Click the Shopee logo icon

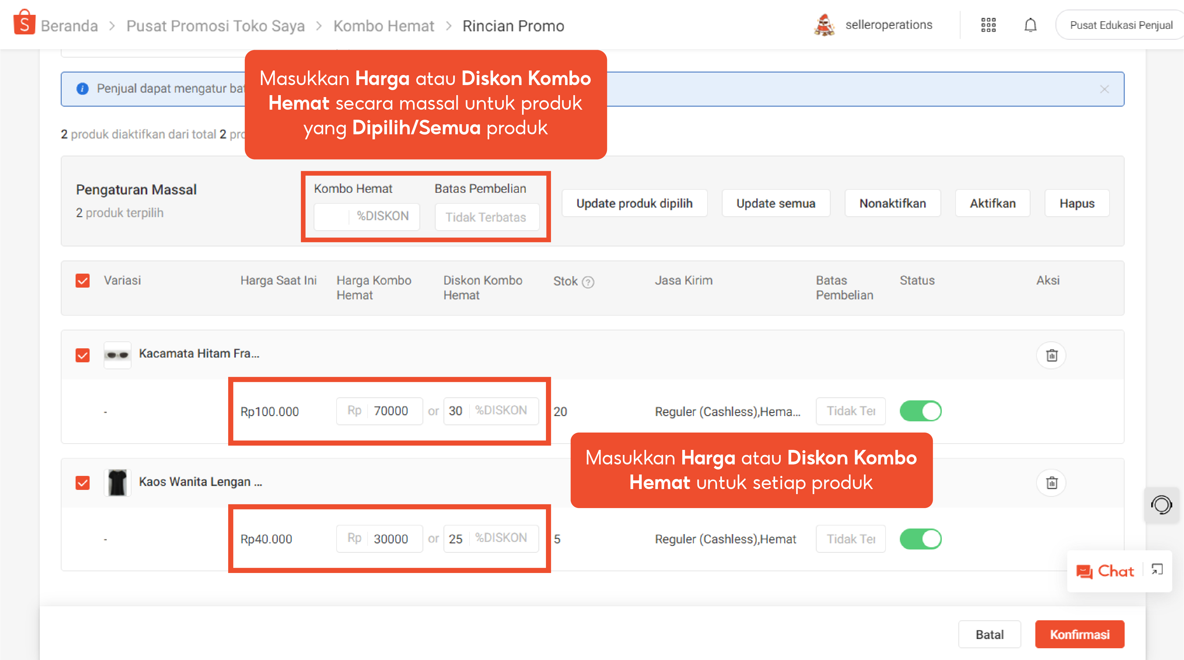[24, 23]
